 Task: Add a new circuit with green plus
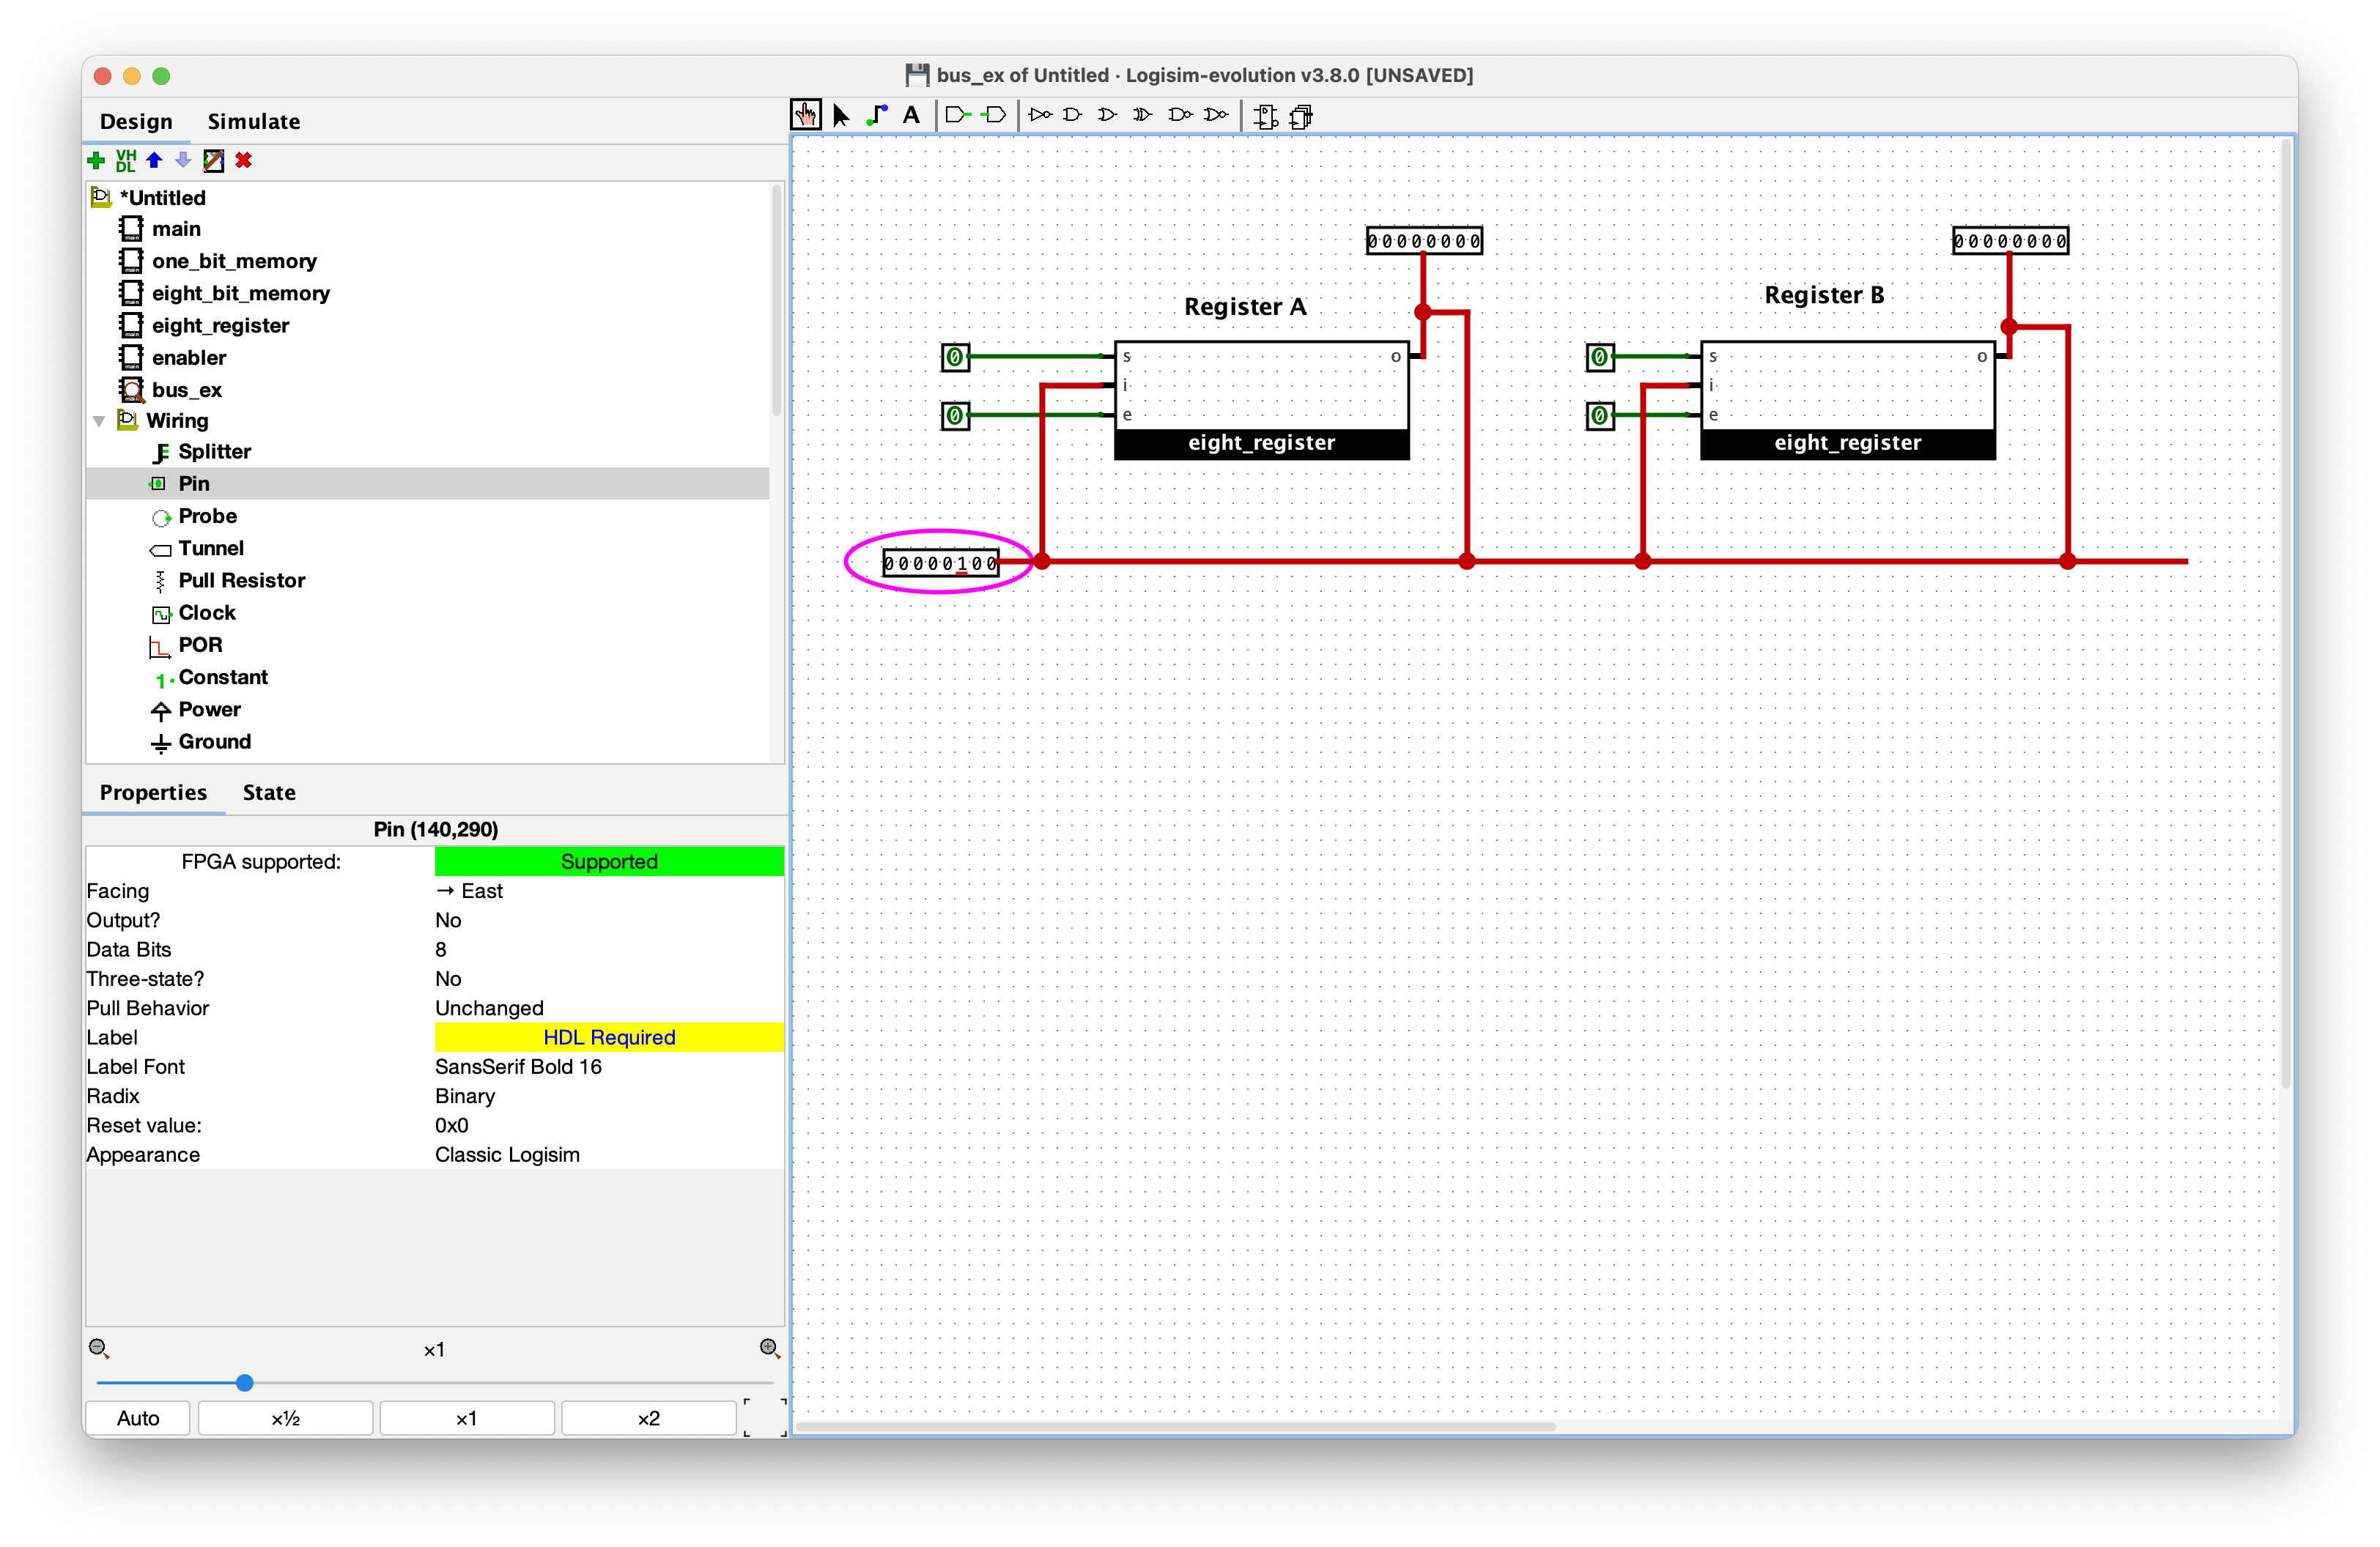[96, 160]
